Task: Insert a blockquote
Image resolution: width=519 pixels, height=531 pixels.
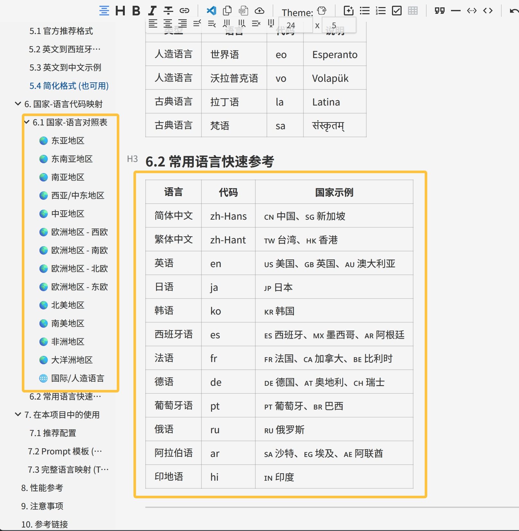Action: tap(439, 11)
